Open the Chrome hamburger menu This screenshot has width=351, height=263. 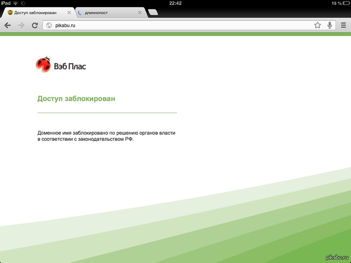(343, 25)
